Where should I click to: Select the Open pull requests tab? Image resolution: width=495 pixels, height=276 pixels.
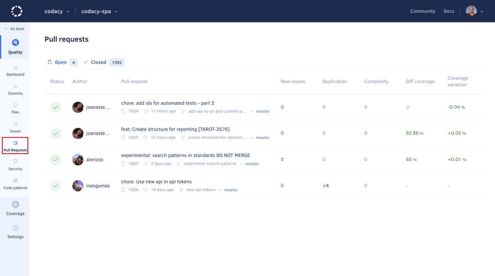point(61,62)
